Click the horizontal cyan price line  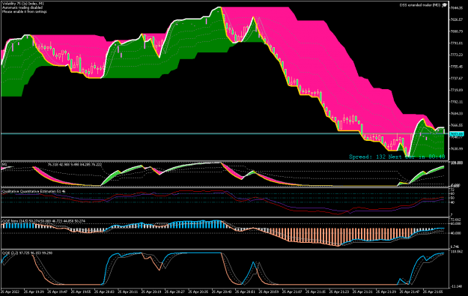point(225,134)
